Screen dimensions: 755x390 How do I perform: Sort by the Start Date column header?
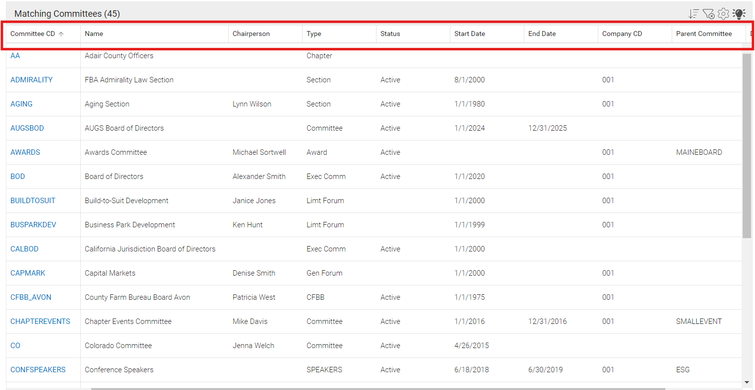coord(470,34)
